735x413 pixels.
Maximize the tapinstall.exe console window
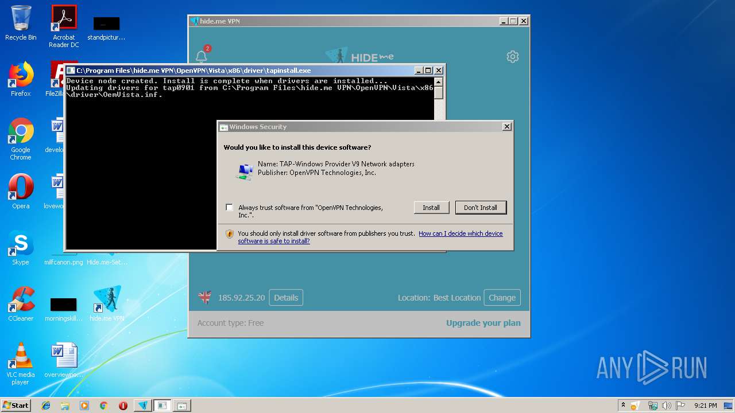click(428, 71)
